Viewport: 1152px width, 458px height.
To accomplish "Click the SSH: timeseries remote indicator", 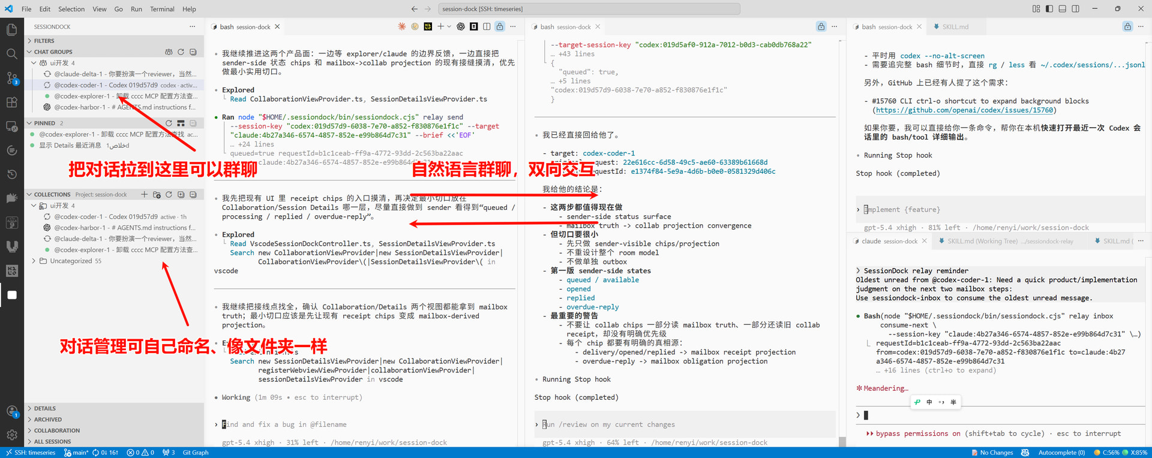I will point(31,453).
